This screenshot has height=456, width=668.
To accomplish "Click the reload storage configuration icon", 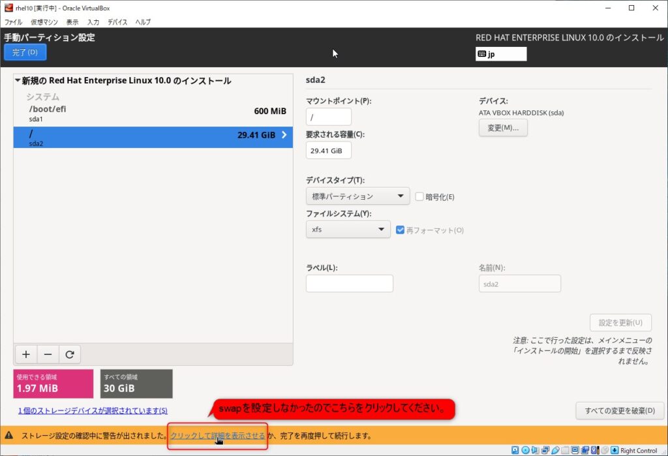I will click(70, 354).
